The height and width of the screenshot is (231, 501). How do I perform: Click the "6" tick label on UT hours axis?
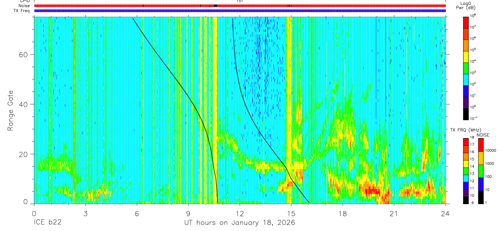tap(137, 213)
